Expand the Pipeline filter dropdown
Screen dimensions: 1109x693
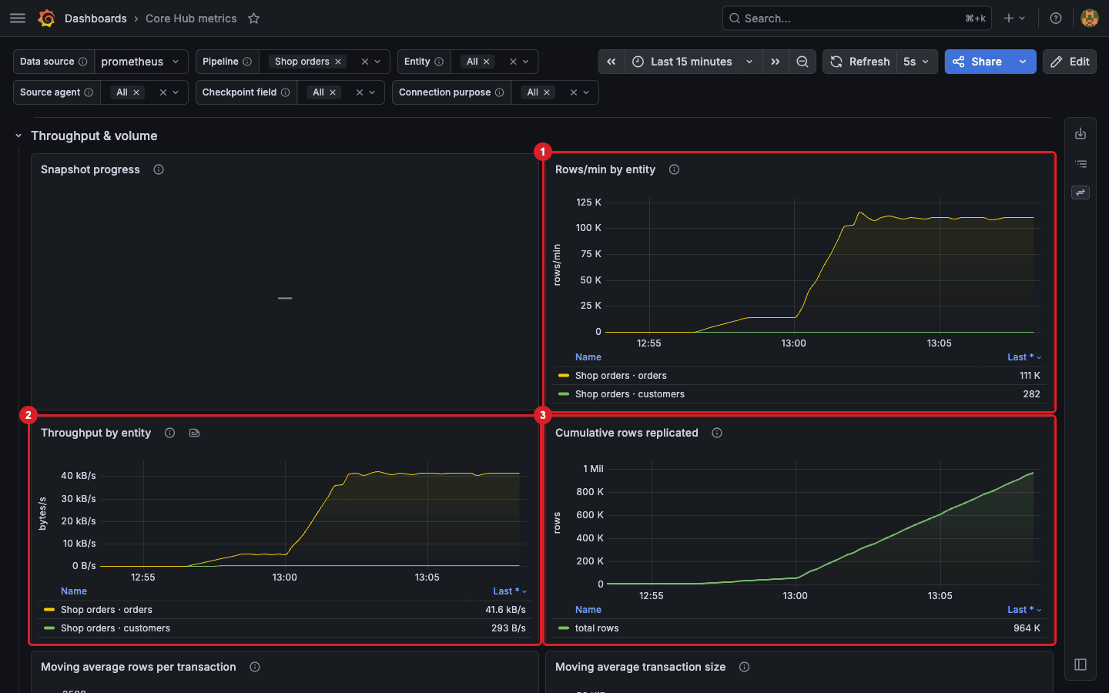click(x=377, y=62)
